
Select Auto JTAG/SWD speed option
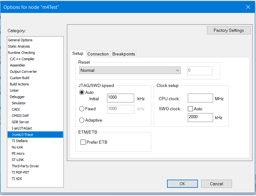coord(82,93)
